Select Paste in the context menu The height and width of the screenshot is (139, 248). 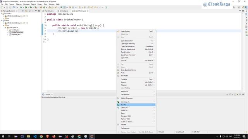coord(136,73)
